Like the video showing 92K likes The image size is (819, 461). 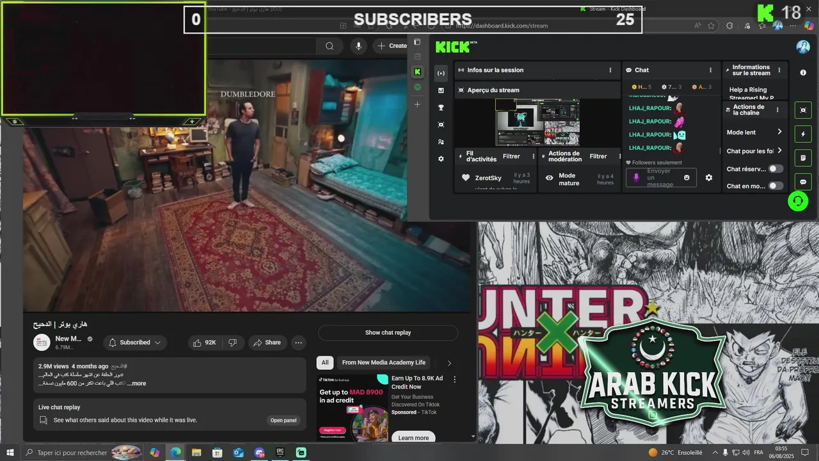pos(205,343)
